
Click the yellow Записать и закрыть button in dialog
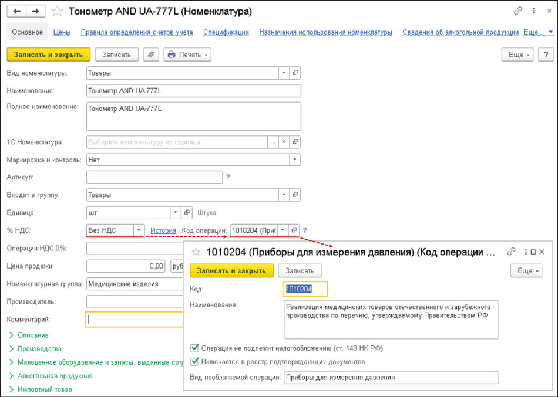(231, 270)
